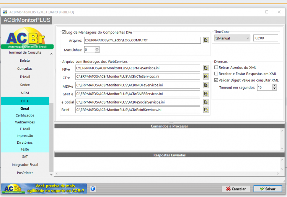
Task: Decrease Timeout em segundos with down arrow
Action: point(274,89)
